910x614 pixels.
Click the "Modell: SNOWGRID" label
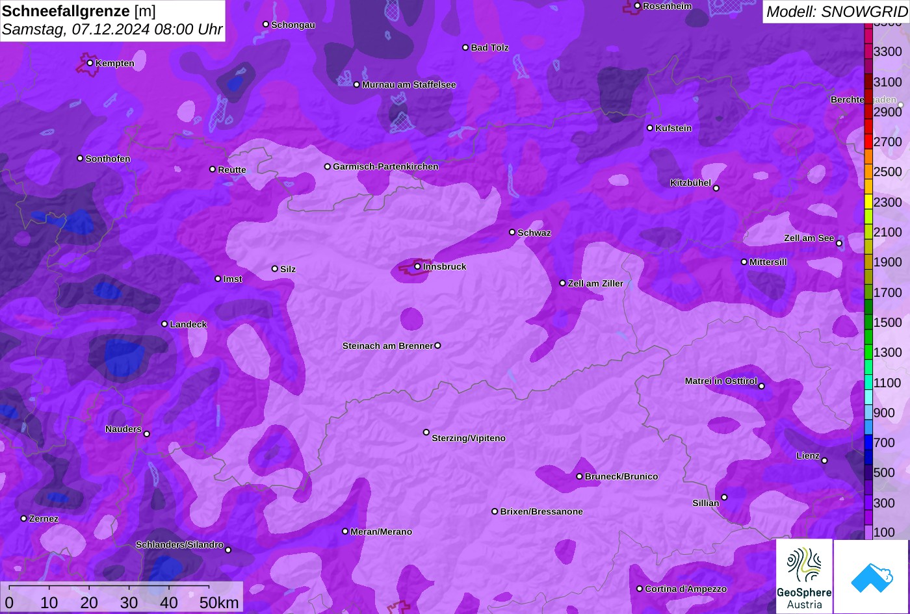[x=837, y=11]
